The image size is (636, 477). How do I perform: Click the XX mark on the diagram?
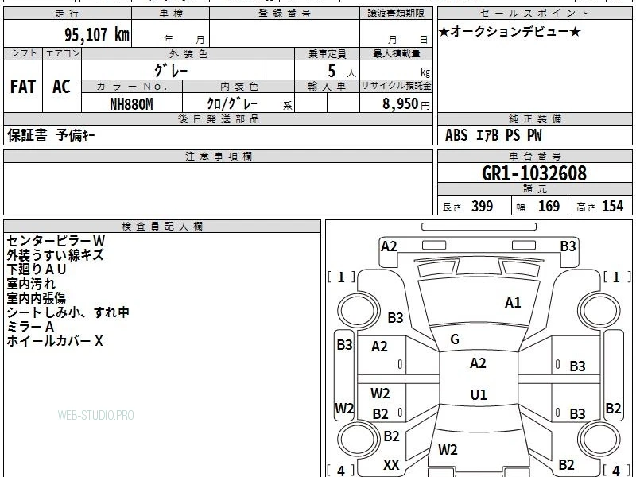391,465
